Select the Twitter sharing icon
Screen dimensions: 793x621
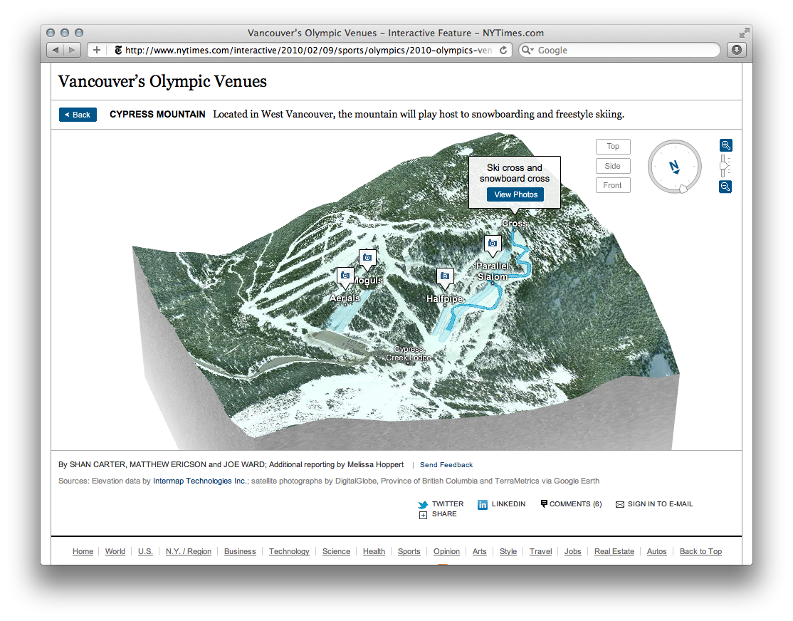423,503
